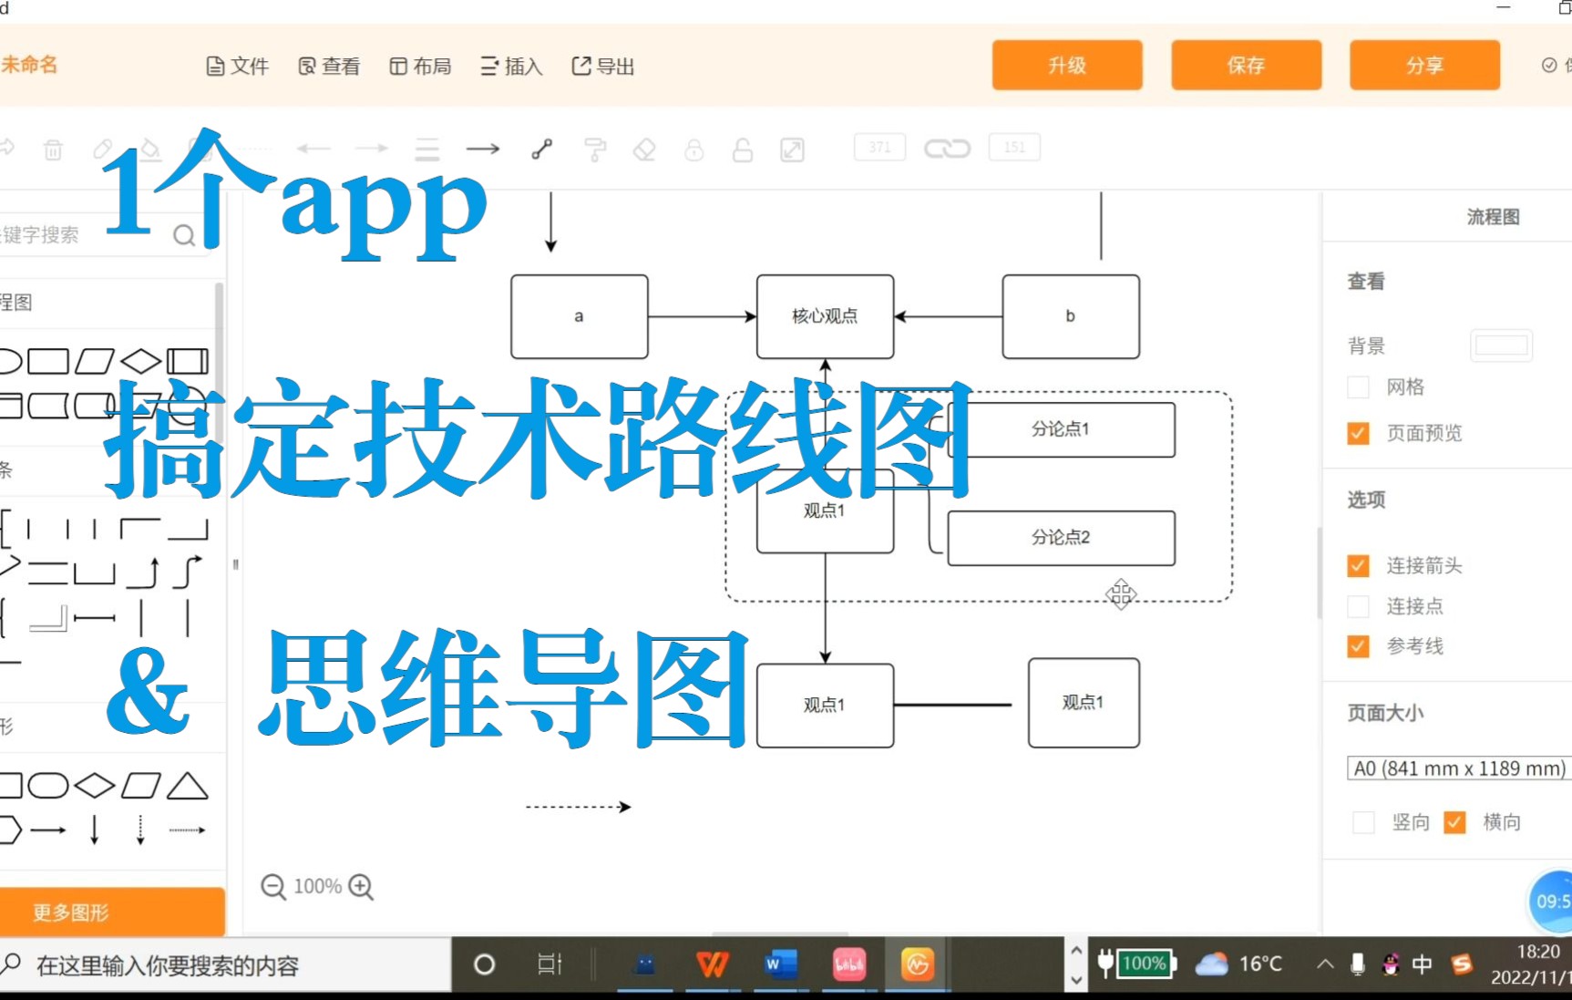Click the unlock icon in the toolbar

[x=744, y=149]
